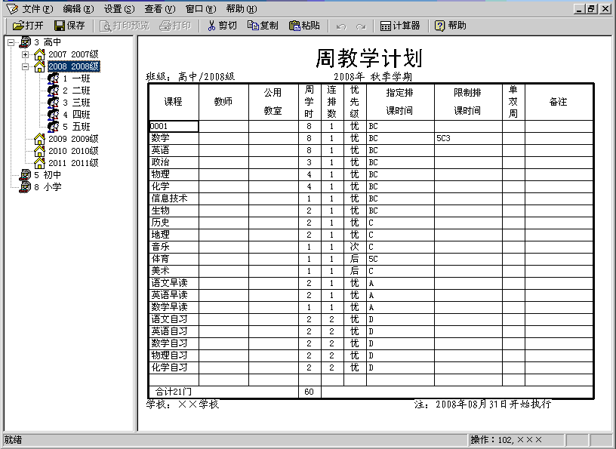Image resolution: width=616 pixels, height=449 pixels.
Task: Click the 帮助 toolbar button with question mark
Action: pyautogui.click(x=450, y=26)
